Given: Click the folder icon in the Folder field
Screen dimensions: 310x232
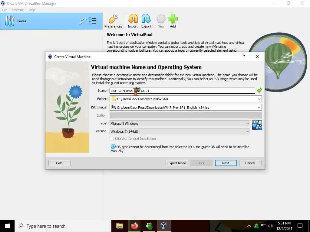Looking at the screenshot, I should click(x=114, y=99).
